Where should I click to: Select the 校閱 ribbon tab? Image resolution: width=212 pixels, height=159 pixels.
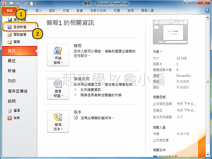point(117,11)
